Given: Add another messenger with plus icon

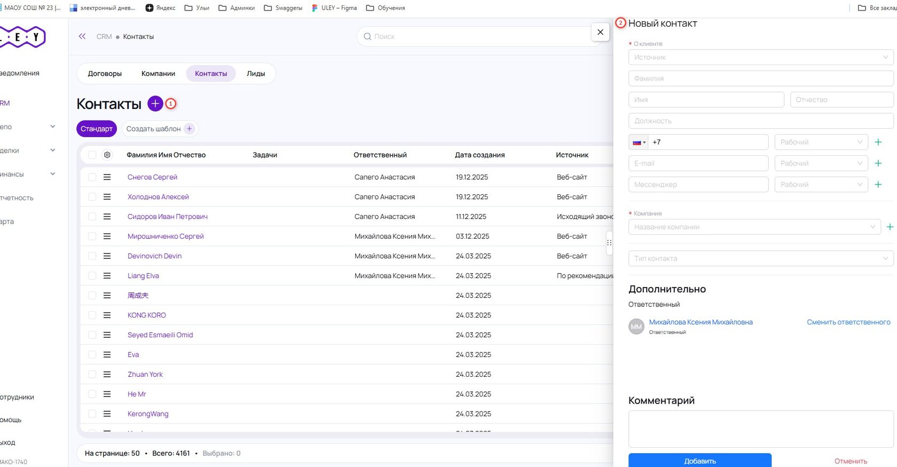Looking at the screenshot, I should click(x=878, y=185).
